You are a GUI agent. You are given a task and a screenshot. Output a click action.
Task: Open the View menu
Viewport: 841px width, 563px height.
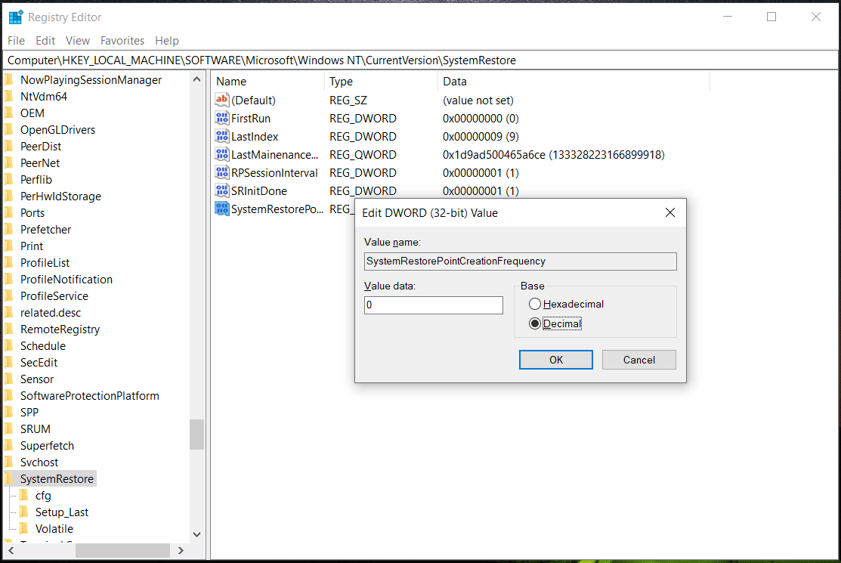[78, 41]
